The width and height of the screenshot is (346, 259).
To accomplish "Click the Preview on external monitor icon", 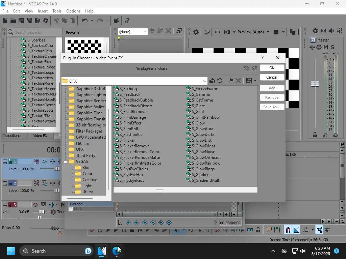I will tap(206, 32).
